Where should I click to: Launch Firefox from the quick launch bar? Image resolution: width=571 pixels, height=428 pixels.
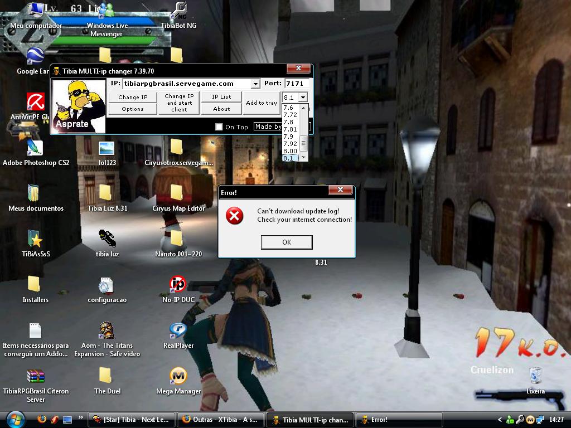tap(41, 419)
